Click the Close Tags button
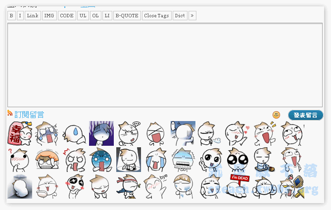This screenshot has width=331, height=210. point(157,16)
